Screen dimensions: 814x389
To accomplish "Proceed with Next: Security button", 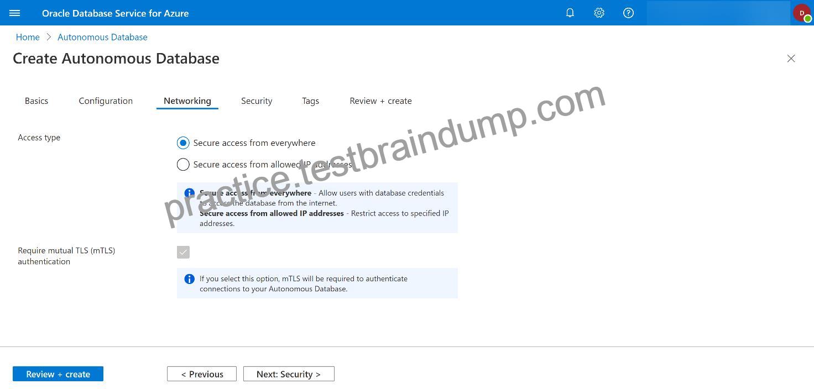I will pos(289,374).
